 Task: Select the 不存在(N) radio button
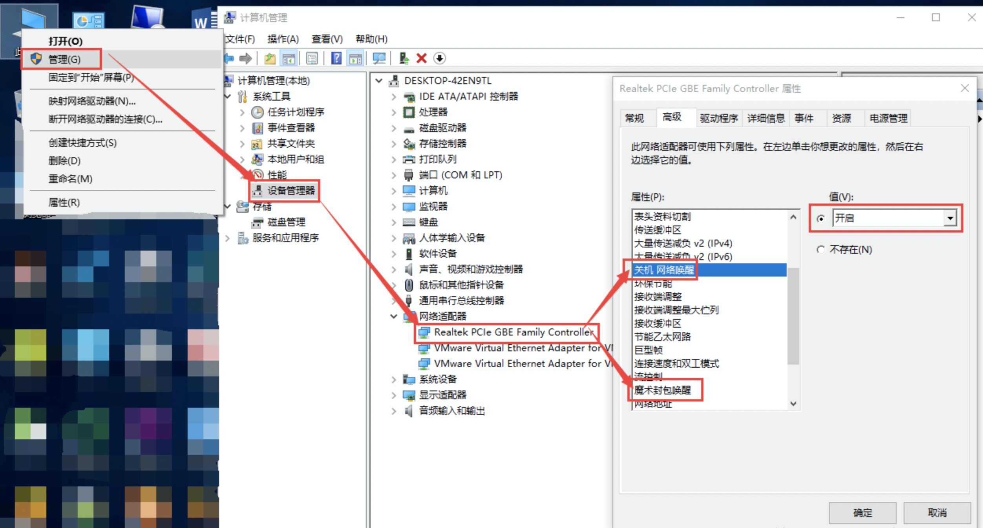coord(820,249)
